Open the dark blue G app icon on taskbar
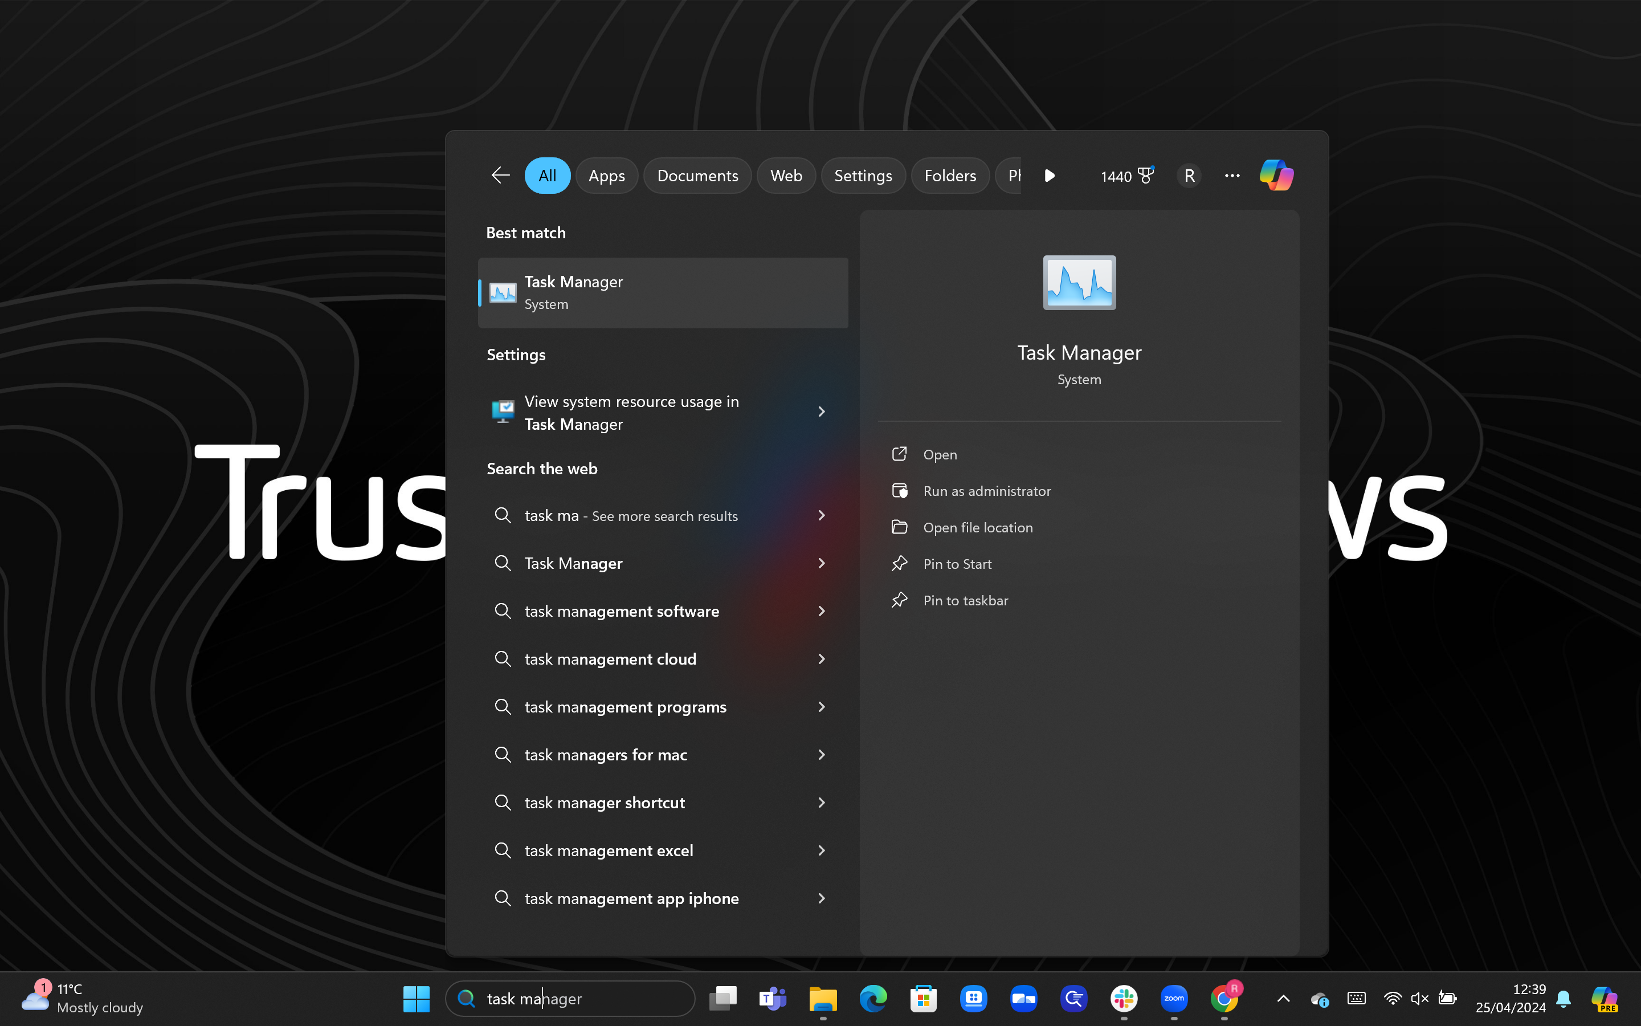The height and width of the screenshot is (1026, 1641). (1073, 998)
